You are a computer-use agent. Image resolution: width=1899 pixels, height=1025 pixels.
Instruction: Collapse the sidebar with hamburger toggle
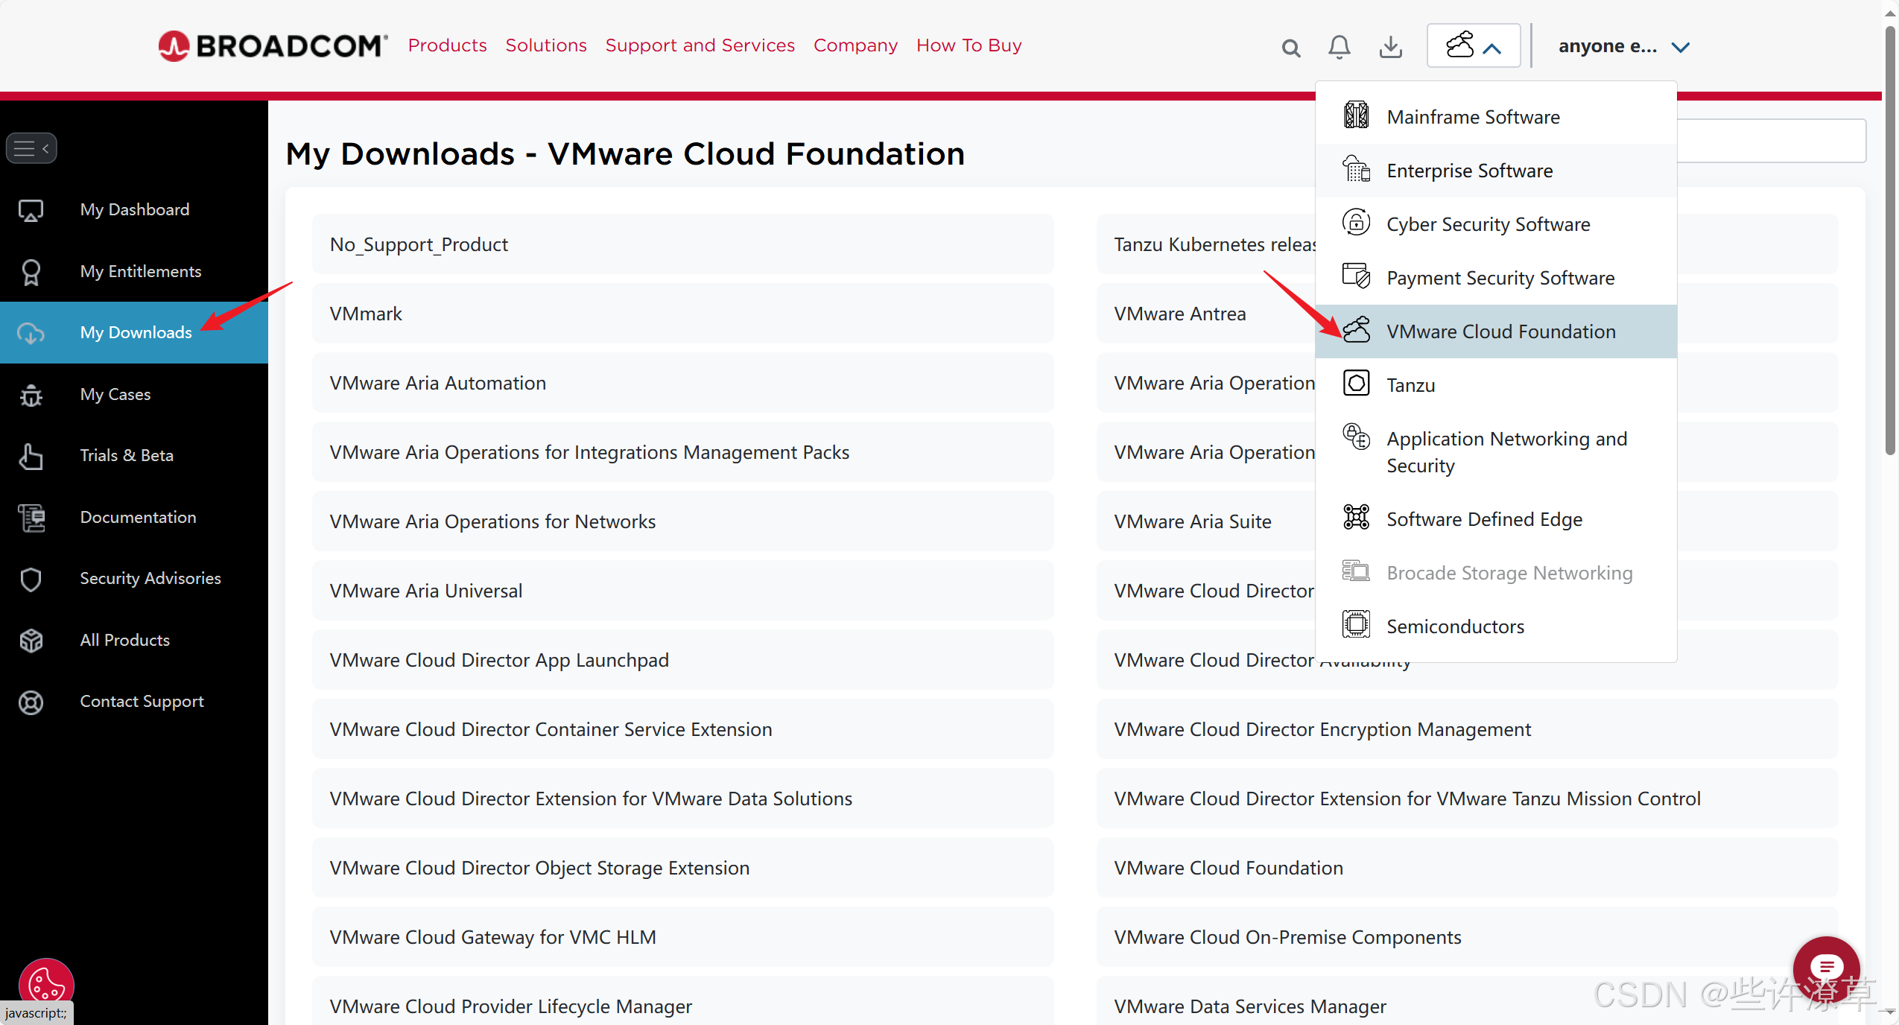coord(31,148)
